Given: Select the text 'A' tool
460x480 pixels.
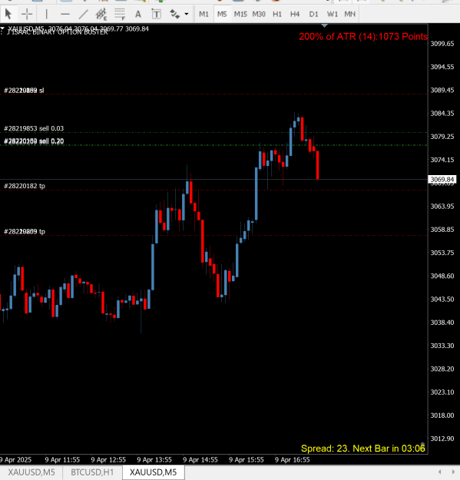Looking at the screenshot, I should point(138,14).
